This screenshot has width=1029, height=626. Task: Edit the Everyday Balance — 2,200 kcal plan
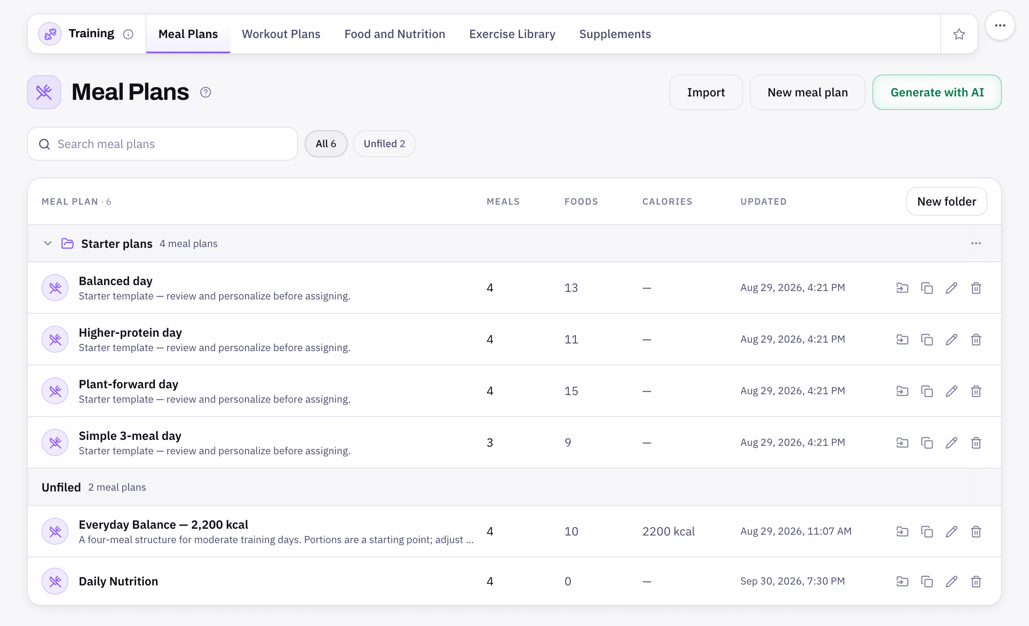pos(952,531)
